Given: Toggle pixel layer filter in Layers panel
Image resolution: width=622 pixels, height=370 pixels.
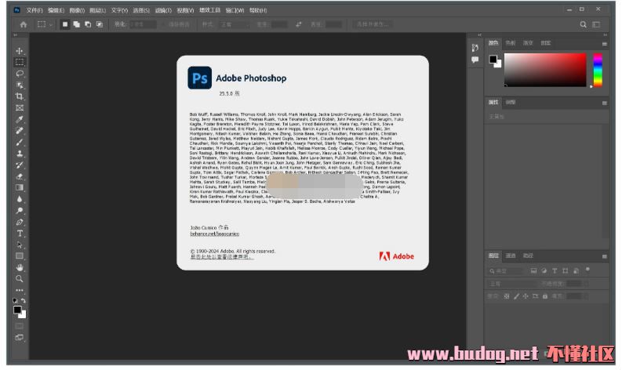Looking at the screenshot, I should point(533,271).
